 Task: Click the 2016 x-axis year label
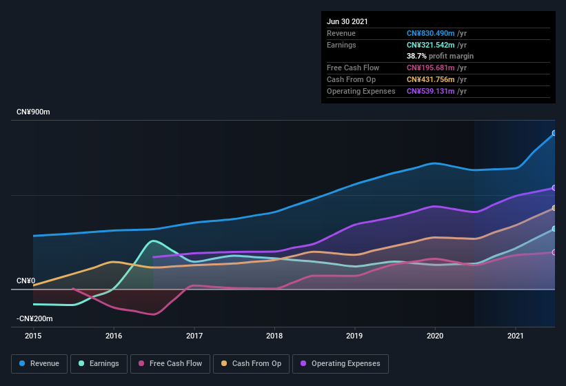(x=114, y=336)
